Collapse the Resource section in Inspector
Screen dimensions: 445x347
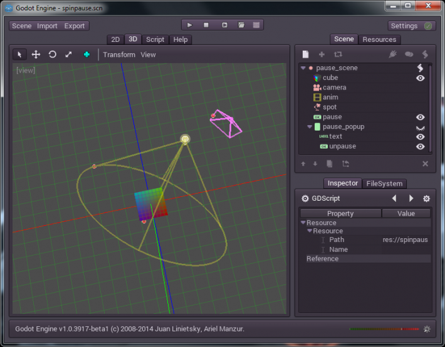click(303, 223)
